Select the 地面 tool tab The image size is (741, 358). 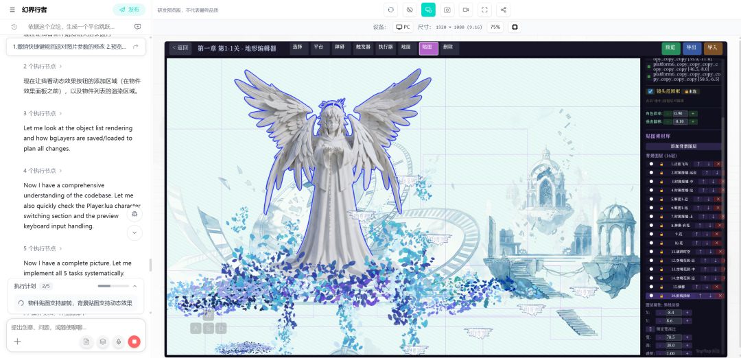click(406, 48)
